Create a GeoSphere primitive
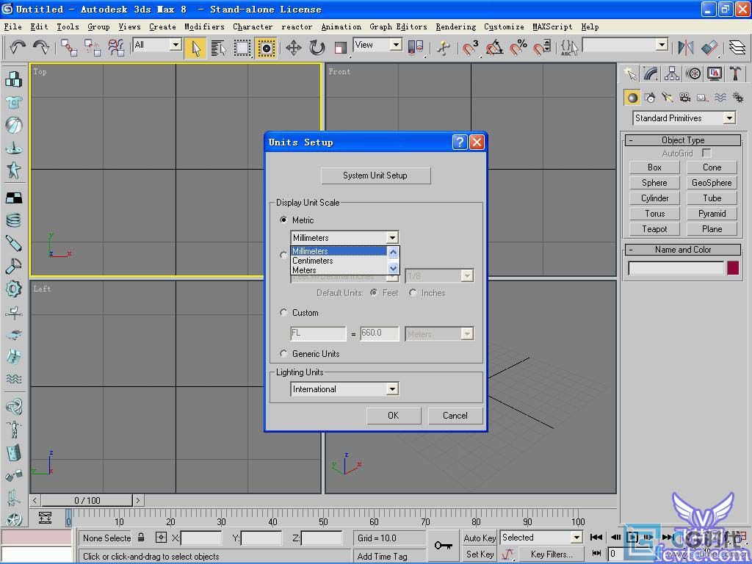 (712, 183)
